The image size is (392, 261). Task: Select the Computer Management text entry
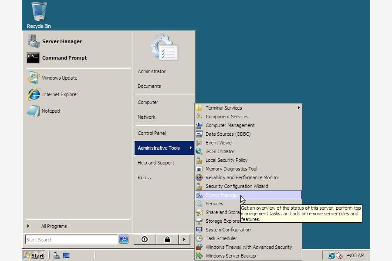[230, 125]
